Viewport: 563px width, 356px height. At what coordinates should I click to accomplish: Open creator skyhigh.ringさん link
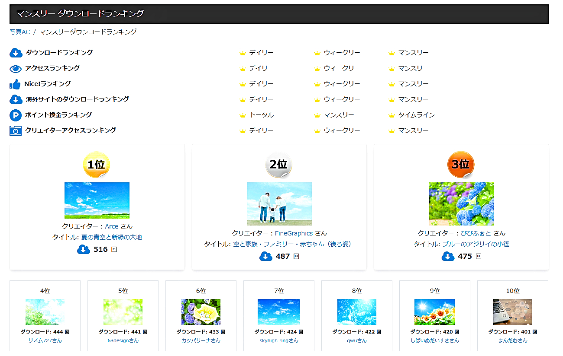tap(279, 340)
